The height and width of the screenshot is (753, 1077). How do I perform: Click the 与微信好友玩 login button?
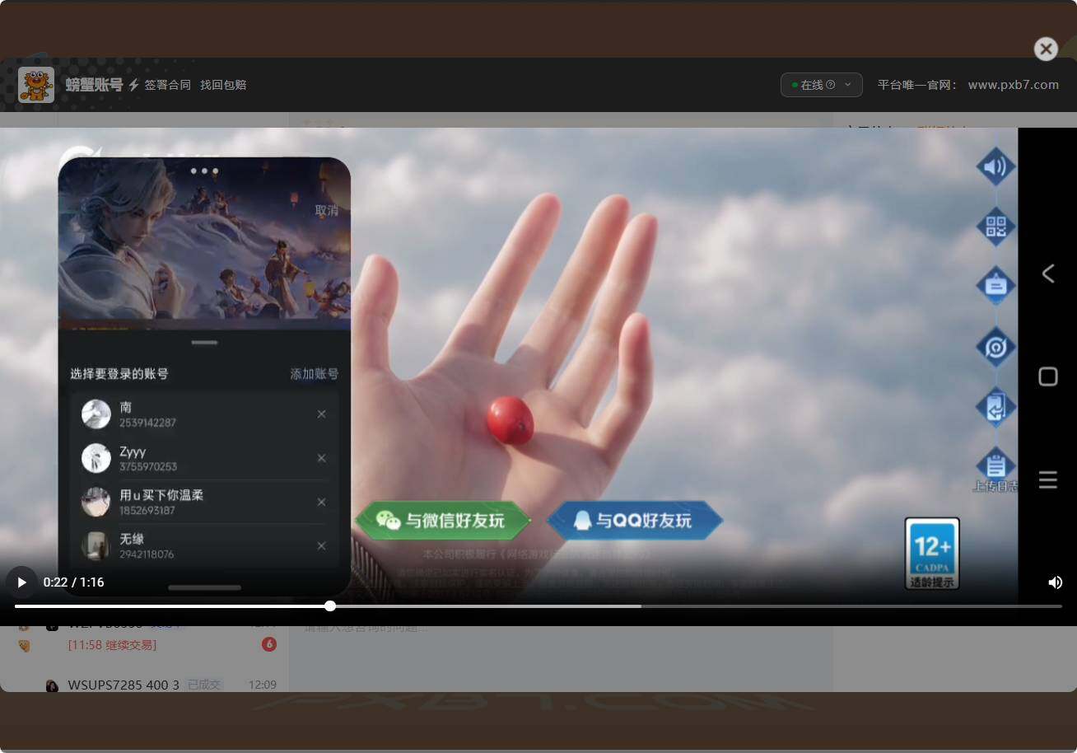click(x=443, y=521)
